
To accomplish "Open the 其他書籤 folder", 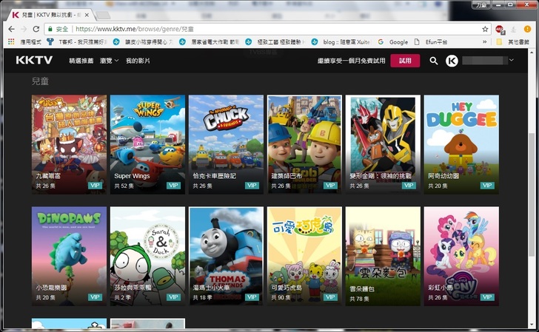I will [x=512, y=42].
